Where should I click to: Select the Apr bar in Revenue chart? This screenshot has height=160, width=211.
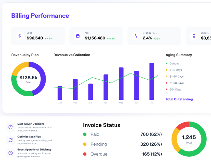pyautogui.click(x=106, y=87)
